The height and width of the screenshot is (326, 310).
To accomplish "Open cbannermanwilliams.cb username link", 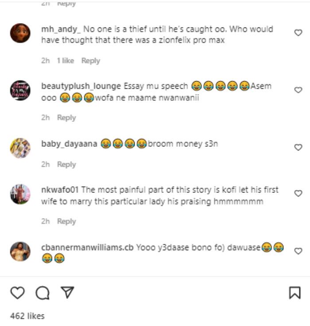I will click(x=87, y=247).
